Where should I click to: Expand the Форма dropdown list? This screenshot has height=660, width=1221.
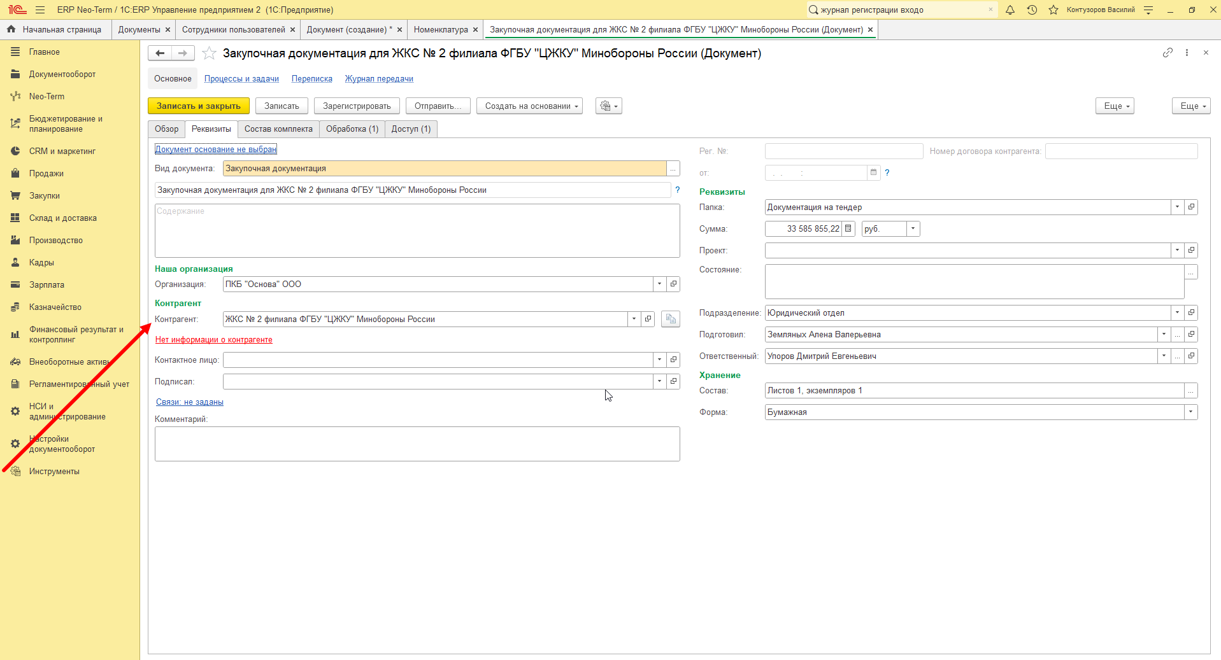[1190, 412]
